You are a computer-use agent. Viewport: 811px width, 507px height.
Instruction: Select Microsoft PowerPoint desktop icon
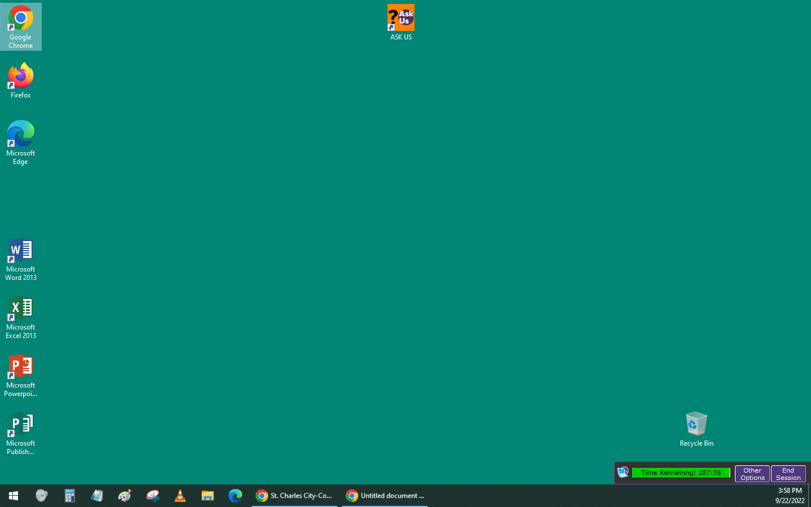(21, 375)
